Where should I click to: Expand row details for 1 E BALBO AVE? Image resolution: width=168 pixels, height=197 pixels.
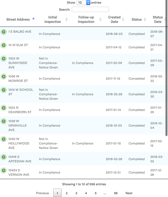tap(4, 32)
